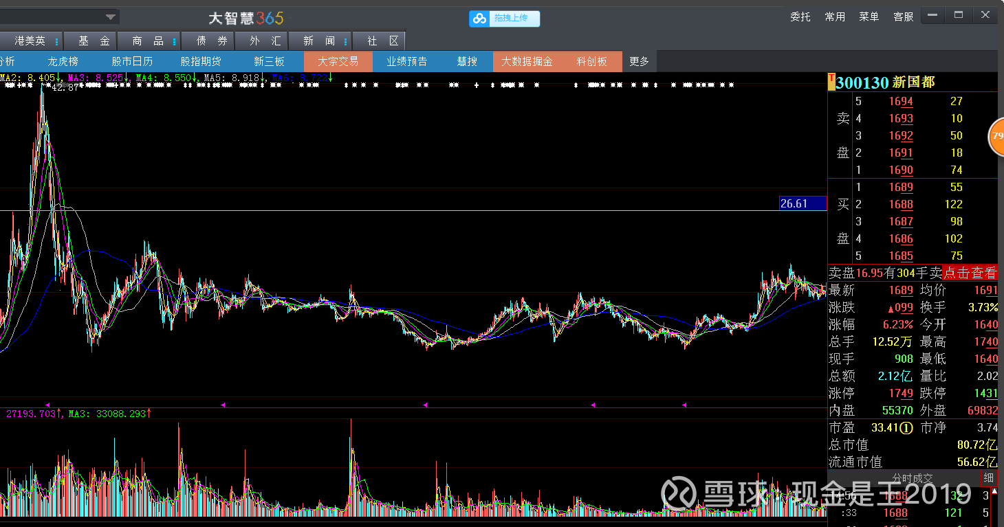This screenshot has height=527, width=1004.
Task: Expand the dotted submenu beside 商品
Action: tap(174, 41)
